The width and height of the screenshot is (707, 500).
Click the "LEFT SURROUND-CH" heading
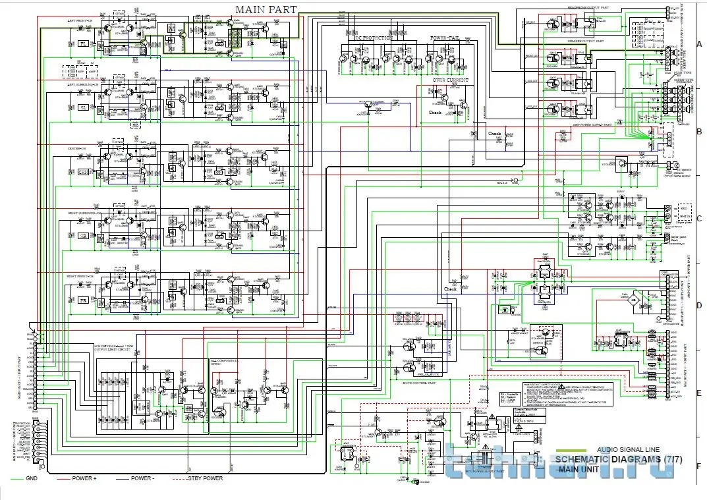(82, 85)
